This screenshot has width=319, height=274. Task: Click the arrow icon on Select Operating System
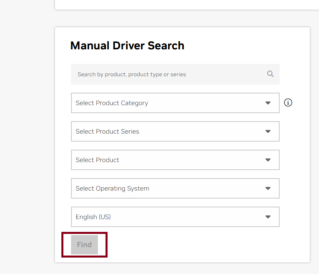pyautogui.click(x=268, y=189)
